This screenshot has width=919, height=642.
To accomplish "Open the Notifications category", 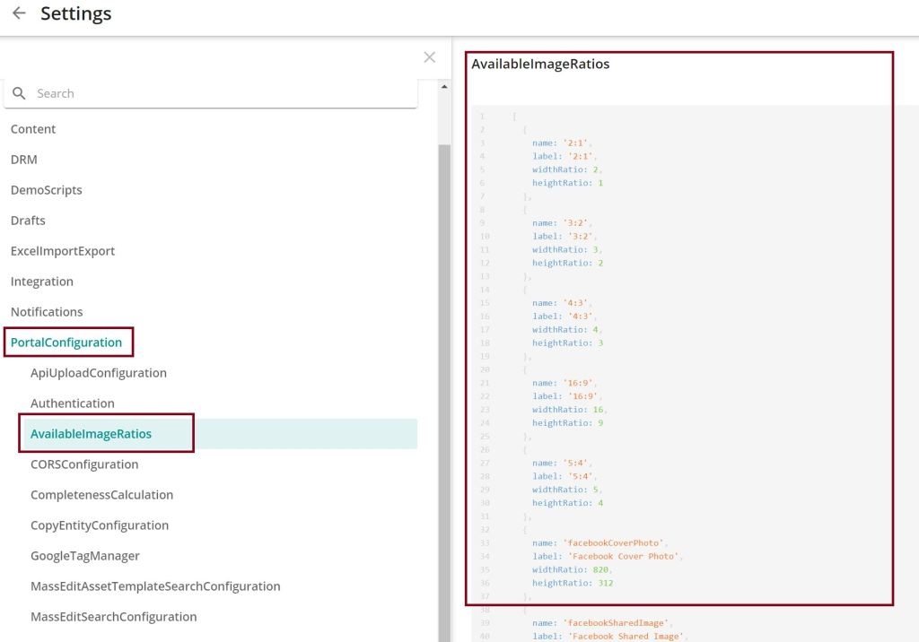I will click(47, 312).
